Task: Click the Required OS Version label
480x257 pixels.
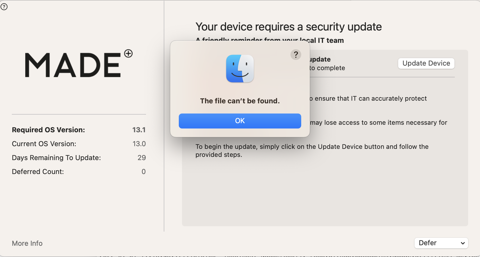Action: [x=48, y=130]
